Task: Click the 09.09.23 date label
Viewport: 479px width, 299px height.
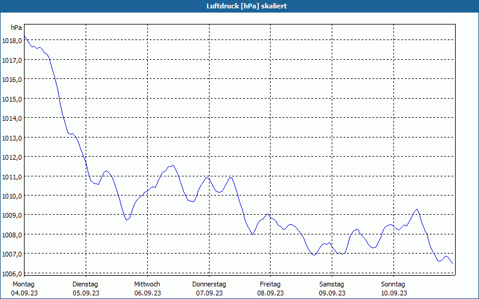Action: point(332,293)
